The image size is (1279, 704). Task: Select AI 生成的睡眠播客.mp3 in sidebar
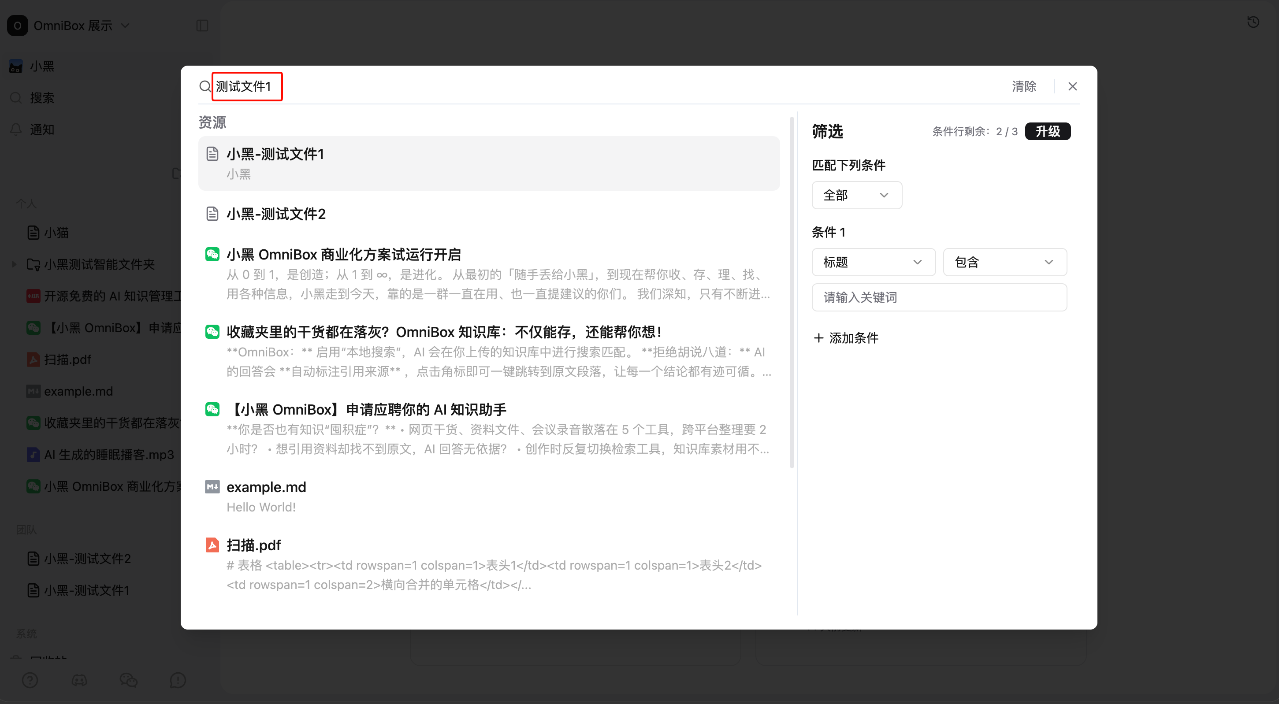coord(109,454)
